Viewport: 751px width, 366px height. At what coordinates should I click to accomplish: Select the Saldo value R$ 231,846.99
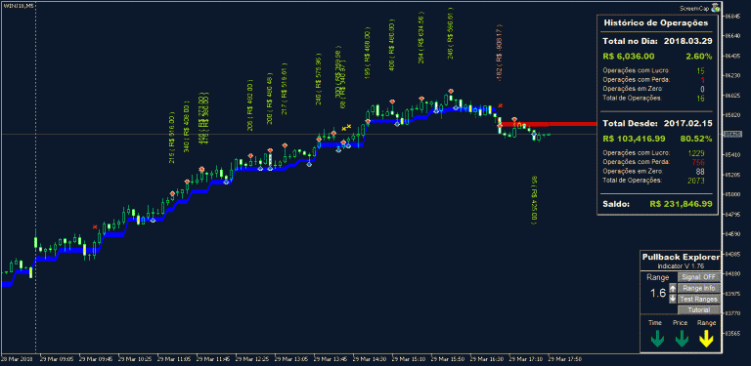[681, 204]
